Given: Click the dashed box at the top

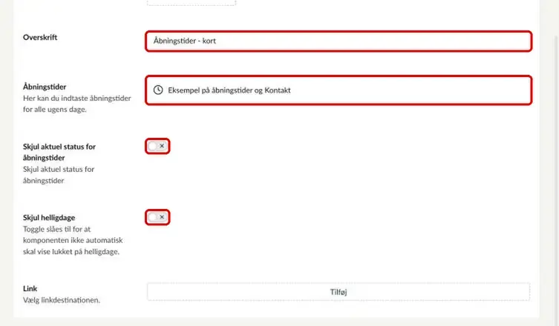Looking at the screenshot, I should pyautogui.click(x=192, y=2).
